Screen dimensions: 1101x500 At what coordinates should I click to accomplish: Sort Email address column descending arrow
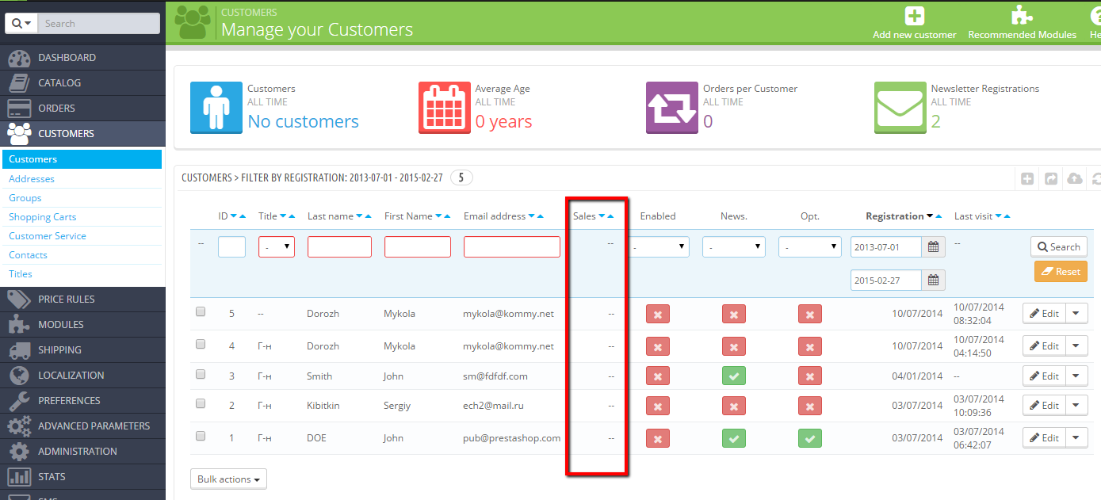coord(531,216)
